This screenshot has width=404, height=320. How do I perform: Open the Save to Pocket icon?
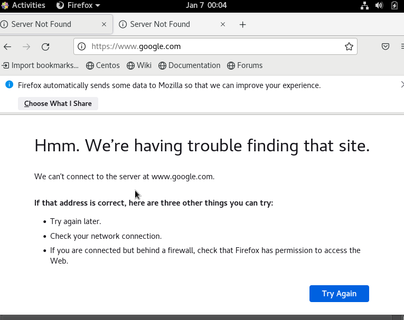386,46
